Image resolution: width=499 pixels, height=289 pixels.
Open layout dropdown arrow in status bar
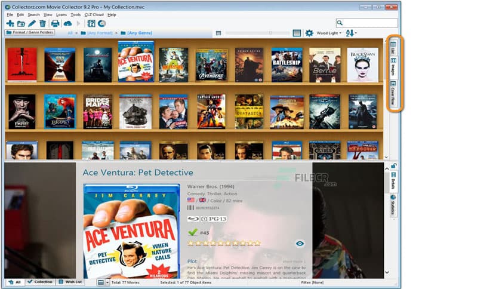pos(107,282)
